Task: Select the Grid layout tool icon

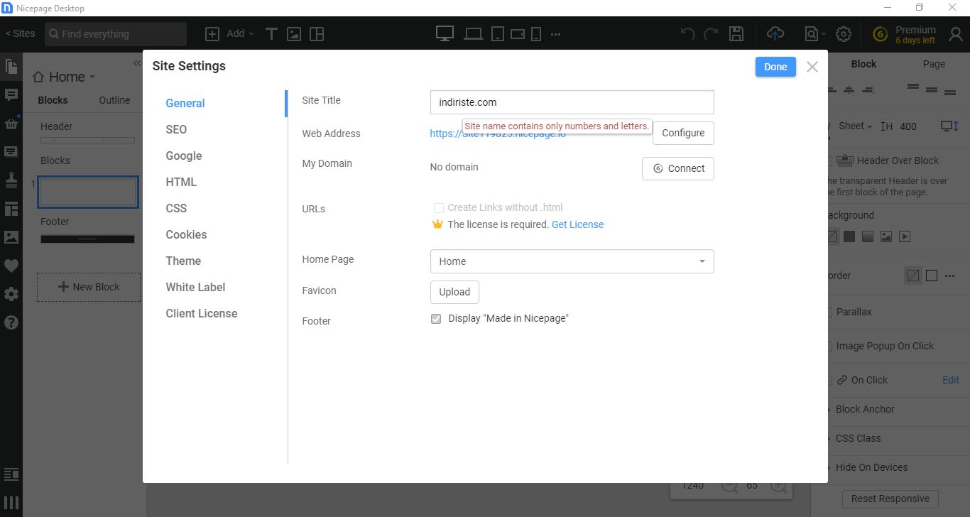Action: pyautogui.click(x=317, y=34)
